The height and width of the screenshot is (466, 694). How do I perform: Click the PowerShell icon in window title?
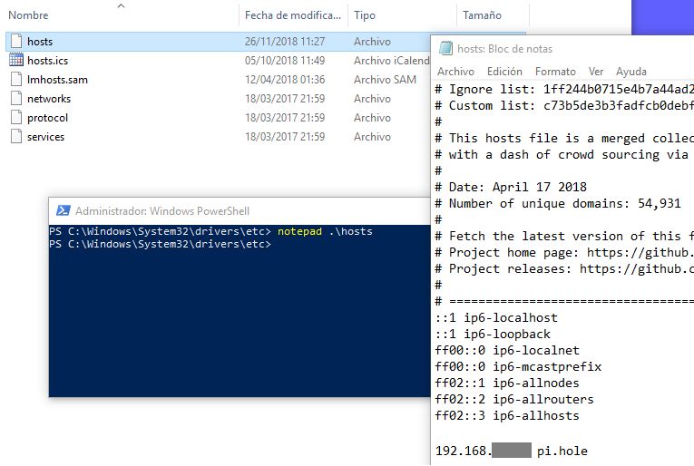tap(63, 210)
